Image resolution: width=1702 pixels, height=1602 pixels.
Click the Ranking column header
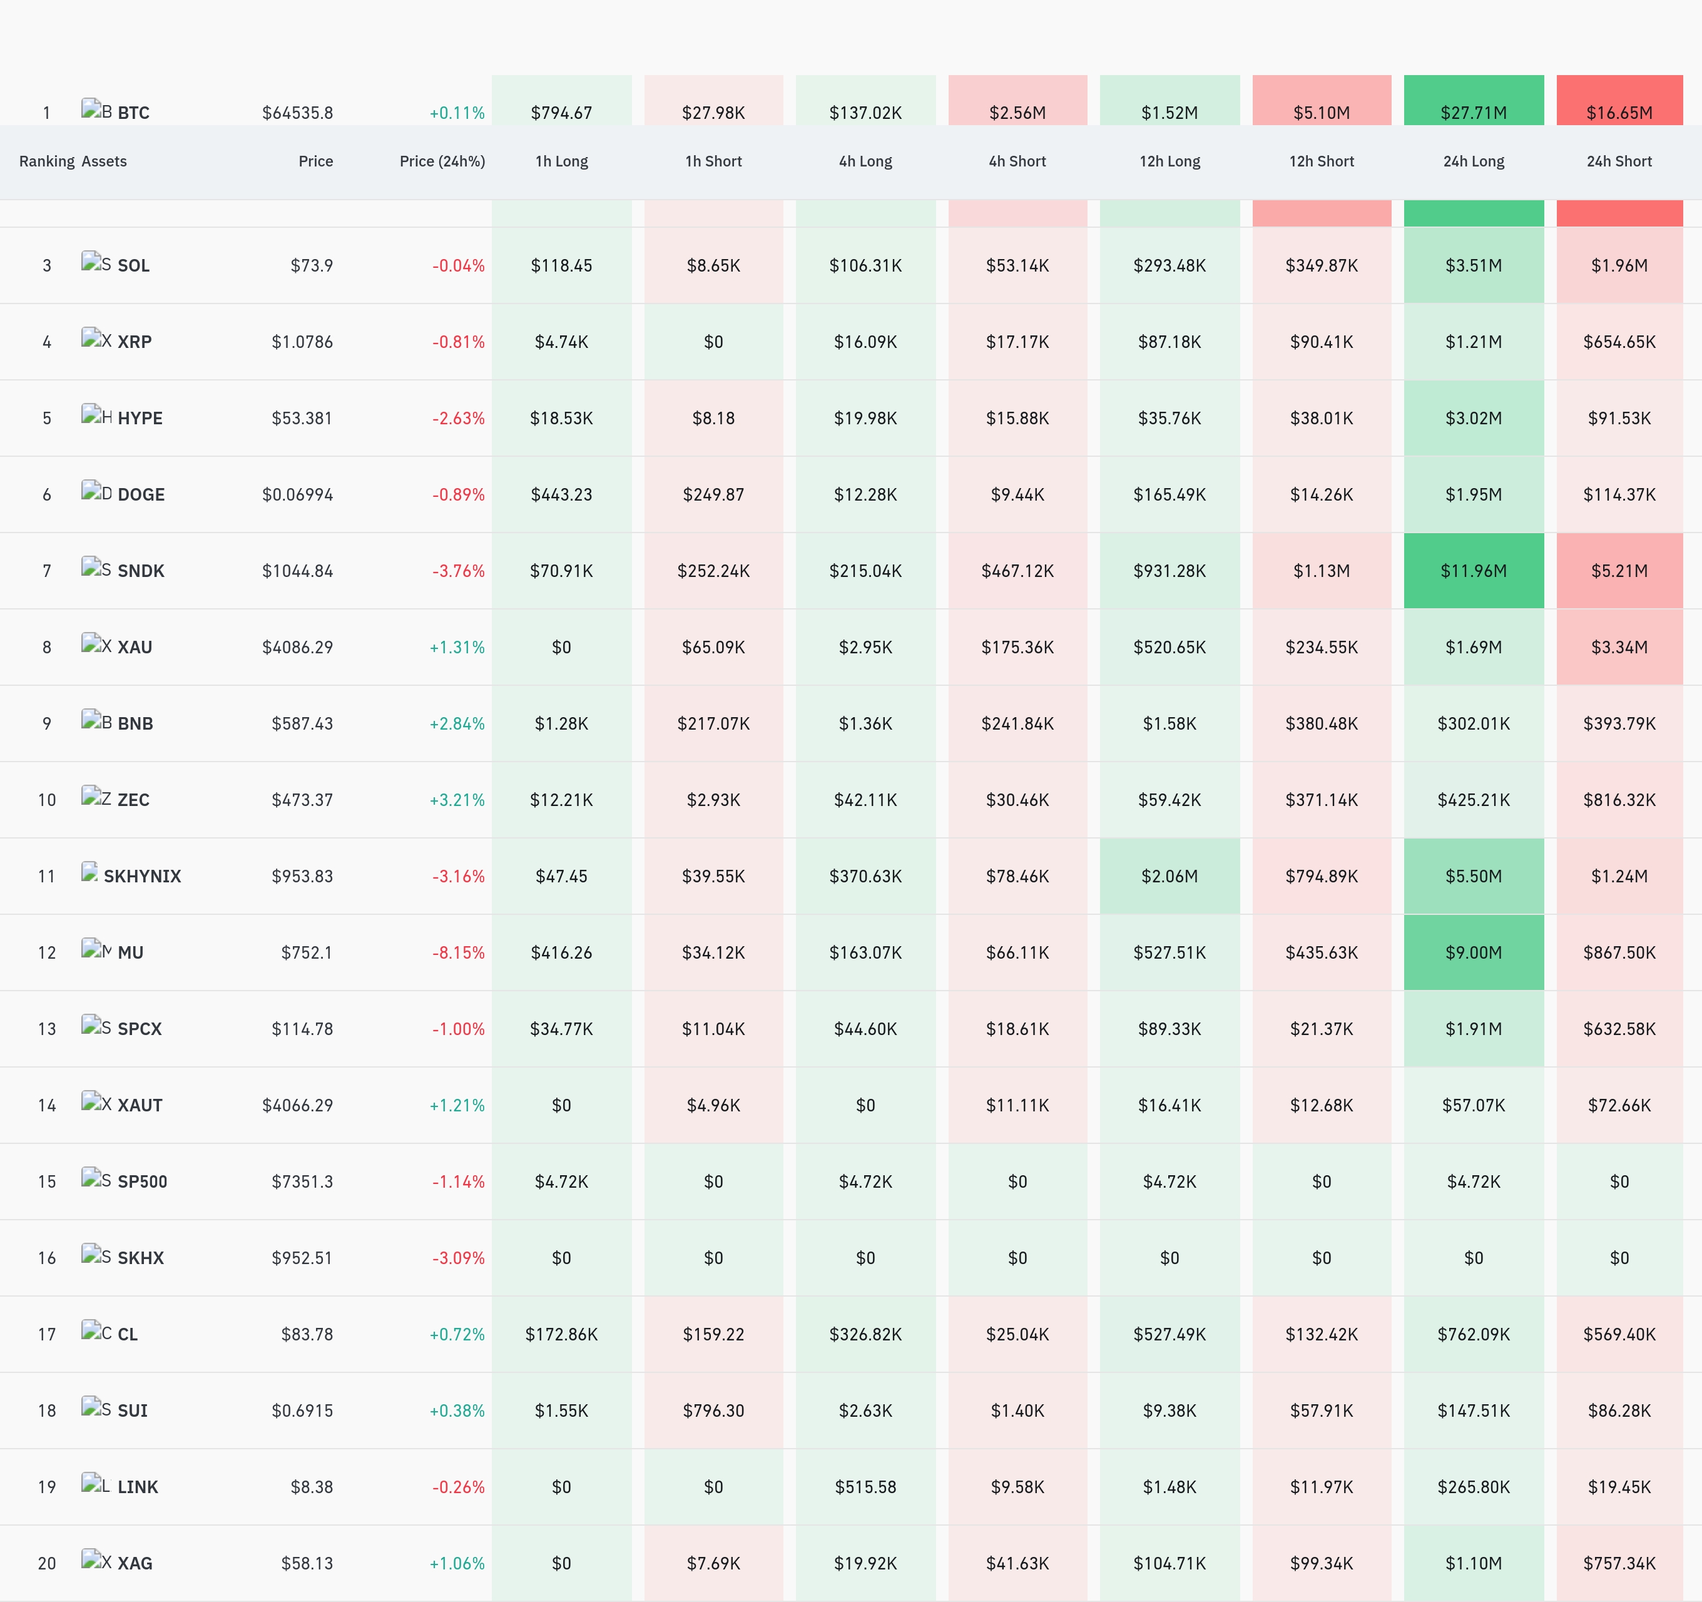tap(47, 161)
